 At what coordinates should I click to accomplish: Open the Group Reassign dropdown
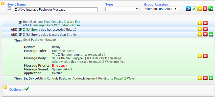(161, 9)
